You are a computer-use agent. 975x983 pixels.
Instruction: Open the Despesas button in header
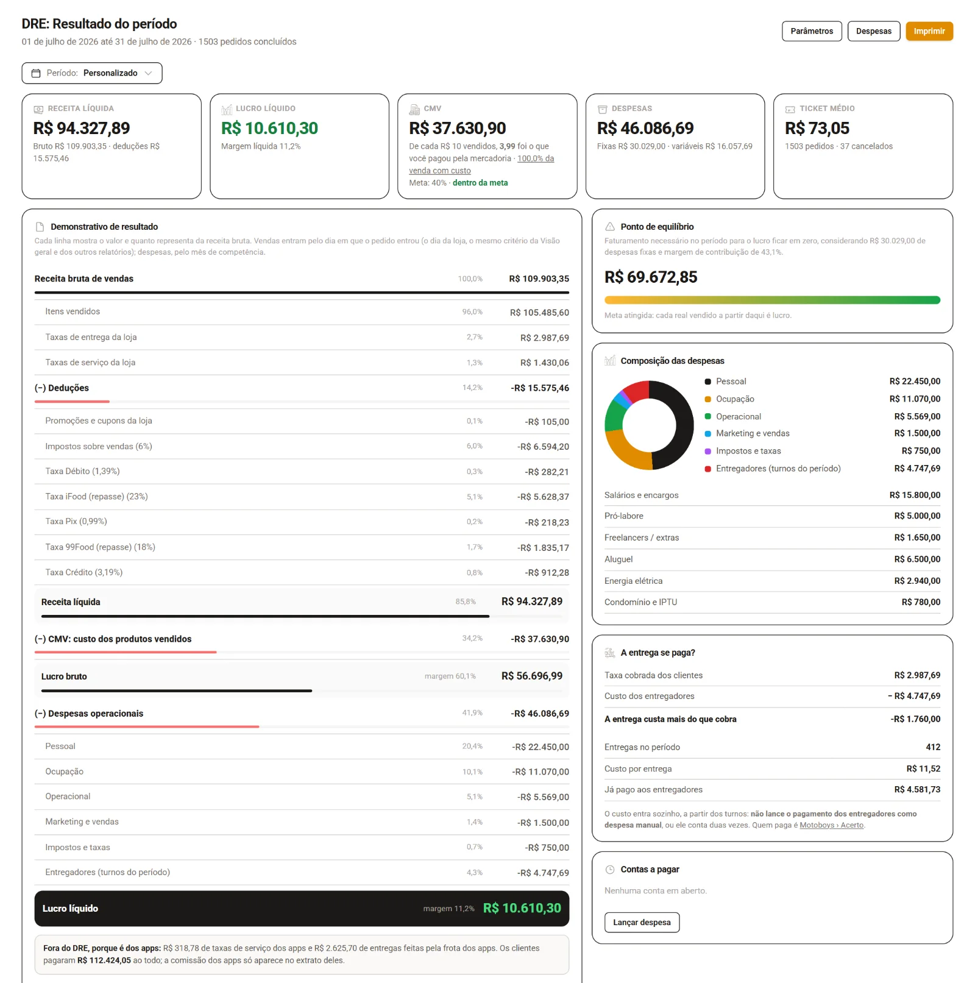point(873,31)
